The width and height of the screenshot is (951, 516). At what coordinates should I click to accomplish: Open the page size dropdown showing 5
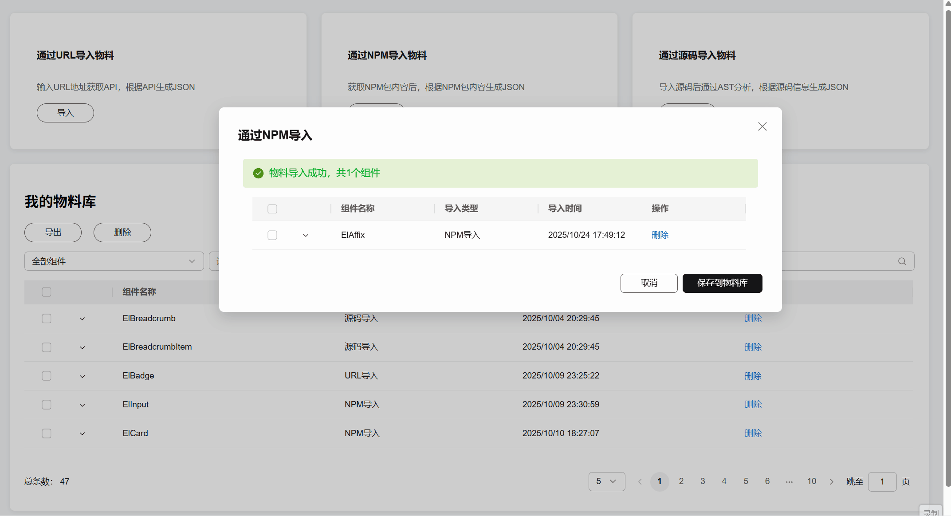coord(606,481)
